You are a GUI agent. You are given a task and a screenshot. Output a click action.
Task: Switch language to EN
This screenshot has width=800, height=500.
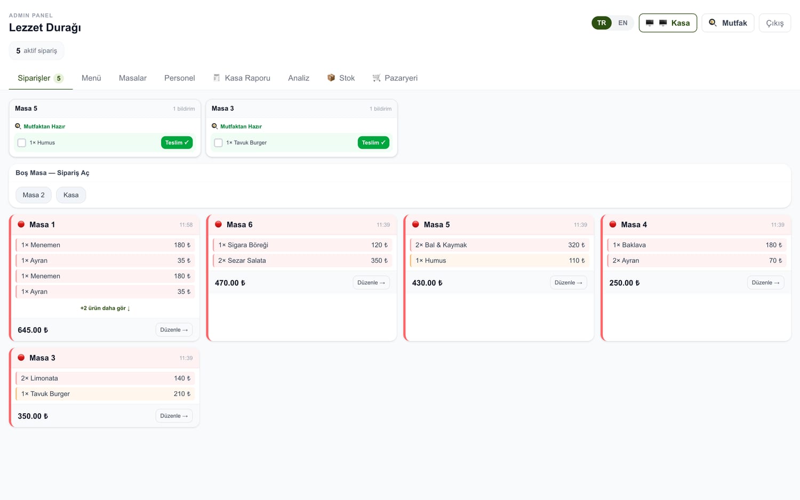pos(622,23)
